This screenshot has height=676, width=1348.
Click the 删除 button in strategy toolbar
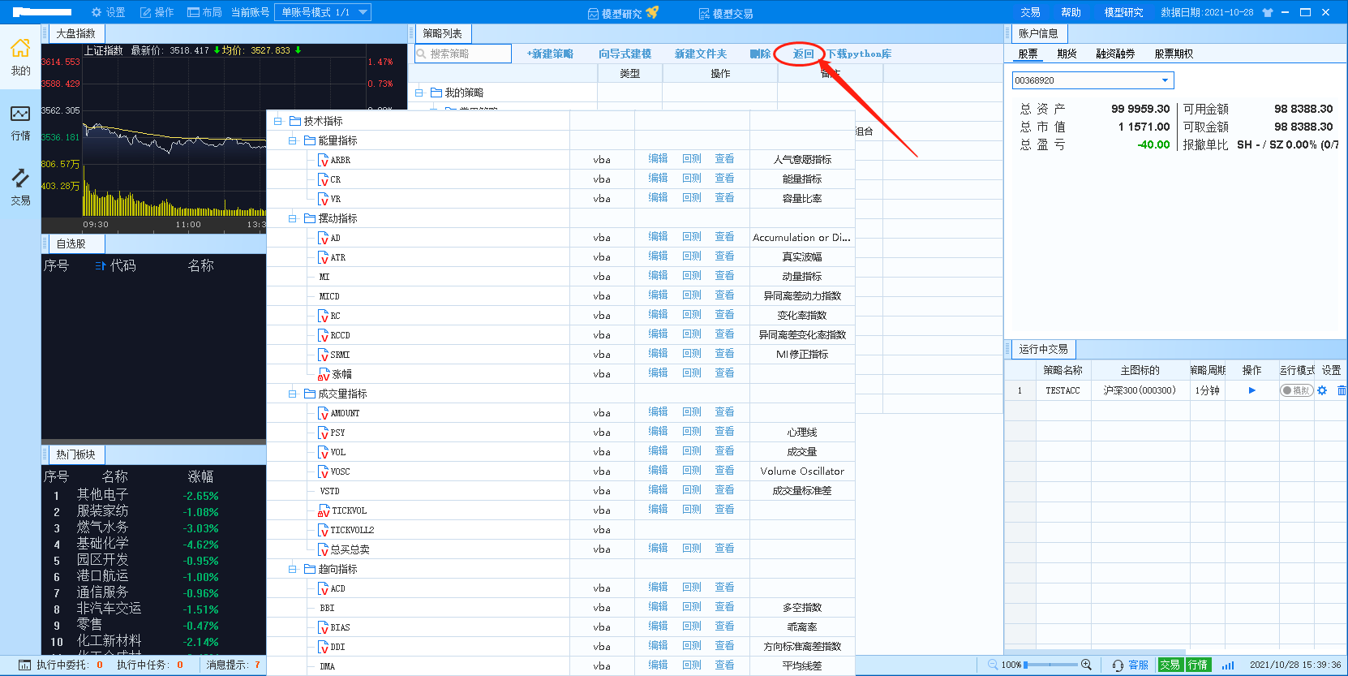pyautogui.click(x=760, y=54)
